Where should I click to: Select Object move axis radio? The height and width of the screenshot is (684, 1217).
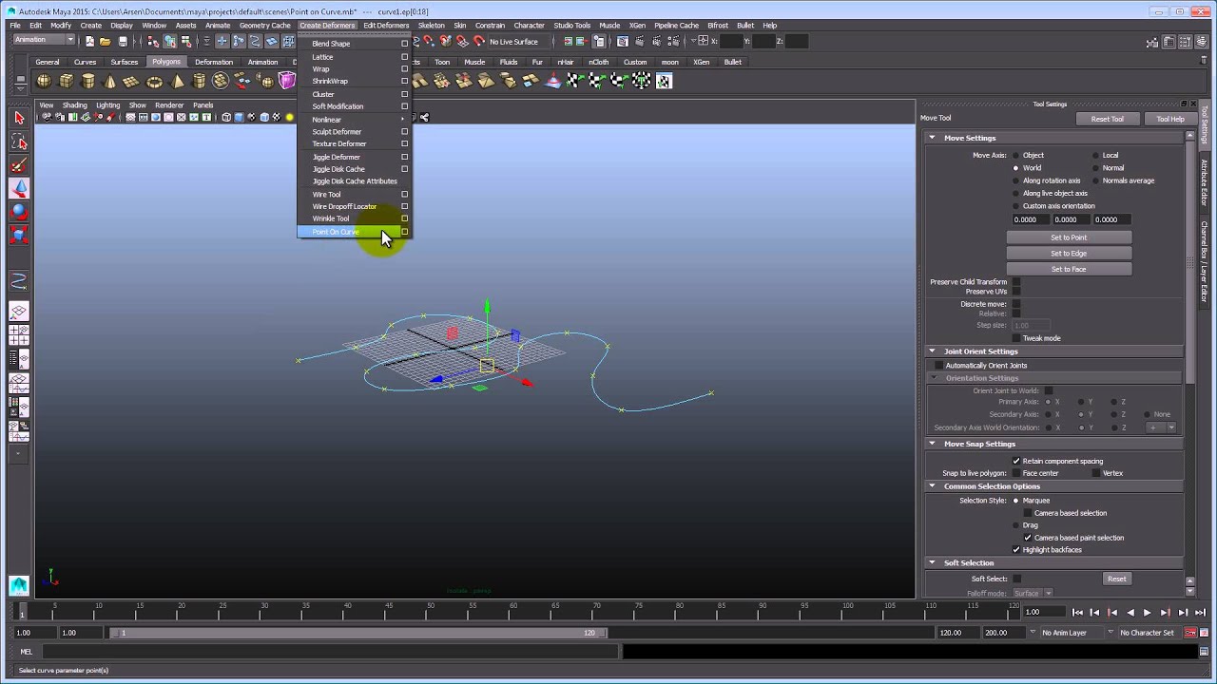click(x=1015, y=156)
